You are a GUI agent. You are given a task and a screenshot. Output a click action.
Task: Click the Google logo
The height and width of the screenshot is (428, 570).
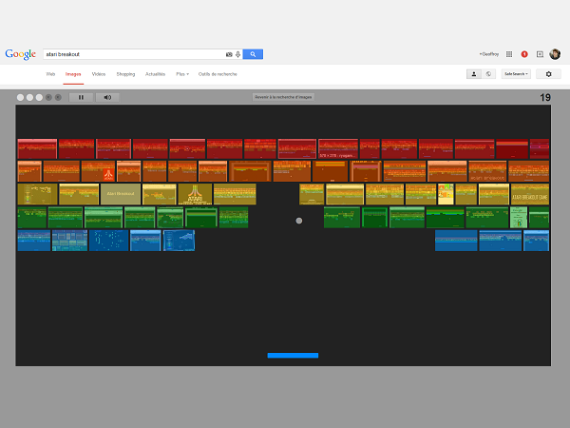[20, 54]
